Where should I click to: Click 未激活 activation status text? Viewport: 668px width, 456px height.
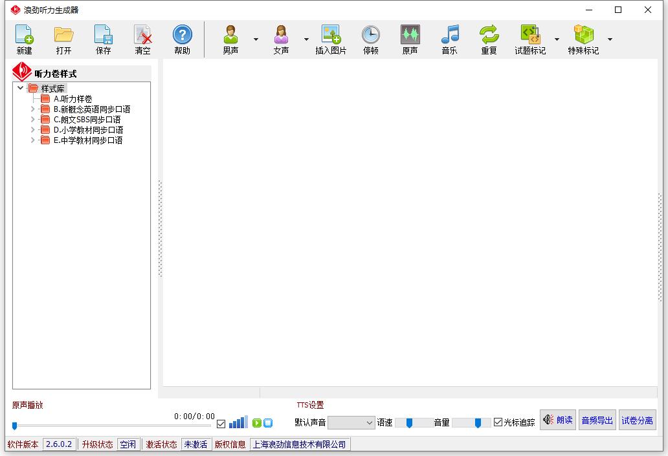coord(195,444)
